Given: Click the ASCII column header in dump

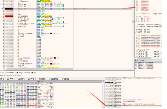Looking at the screenshot, I should tap(46, 81).
